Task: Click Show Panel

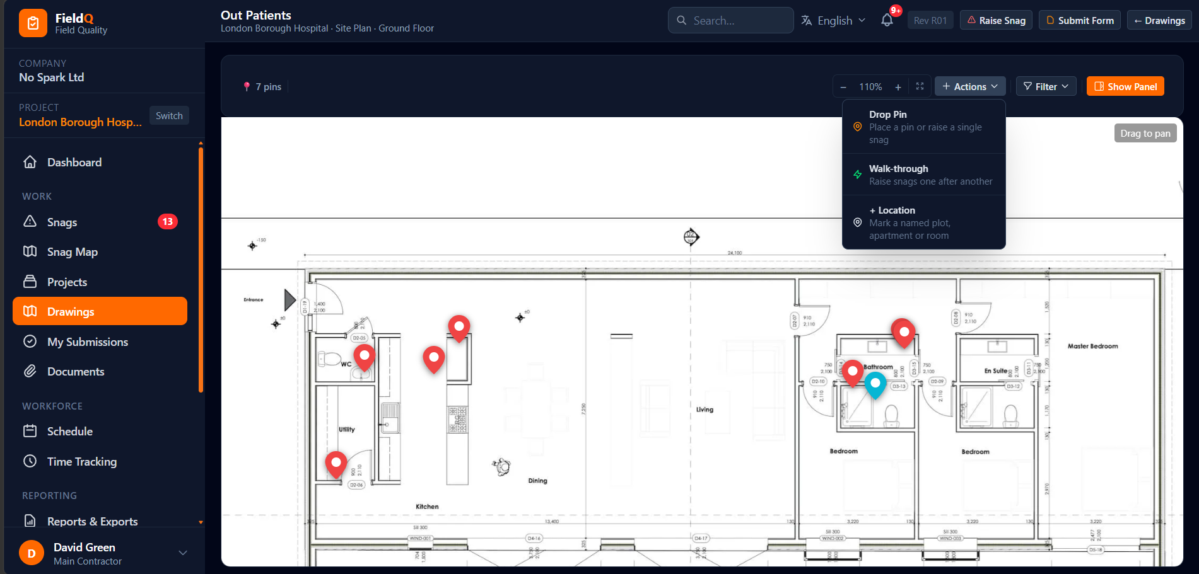Action: click(1125, 86)
